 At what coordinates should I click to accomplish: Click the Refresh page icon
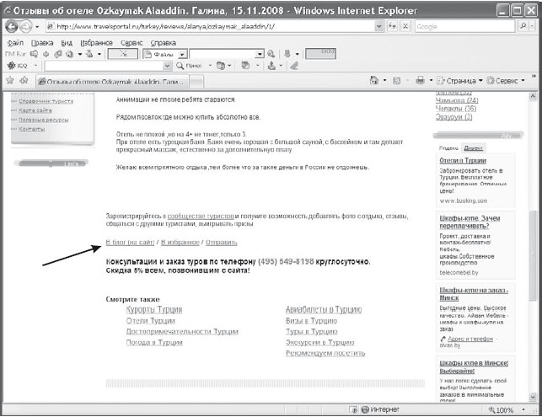pos(393,27)
